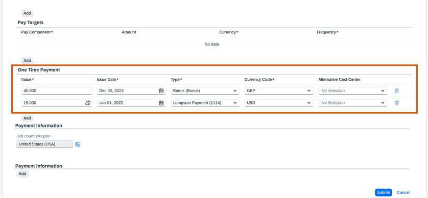Open the Lumpsum Payment (1114) type dropdown
The width and height of the screenshot is (428, 198).
205,103
